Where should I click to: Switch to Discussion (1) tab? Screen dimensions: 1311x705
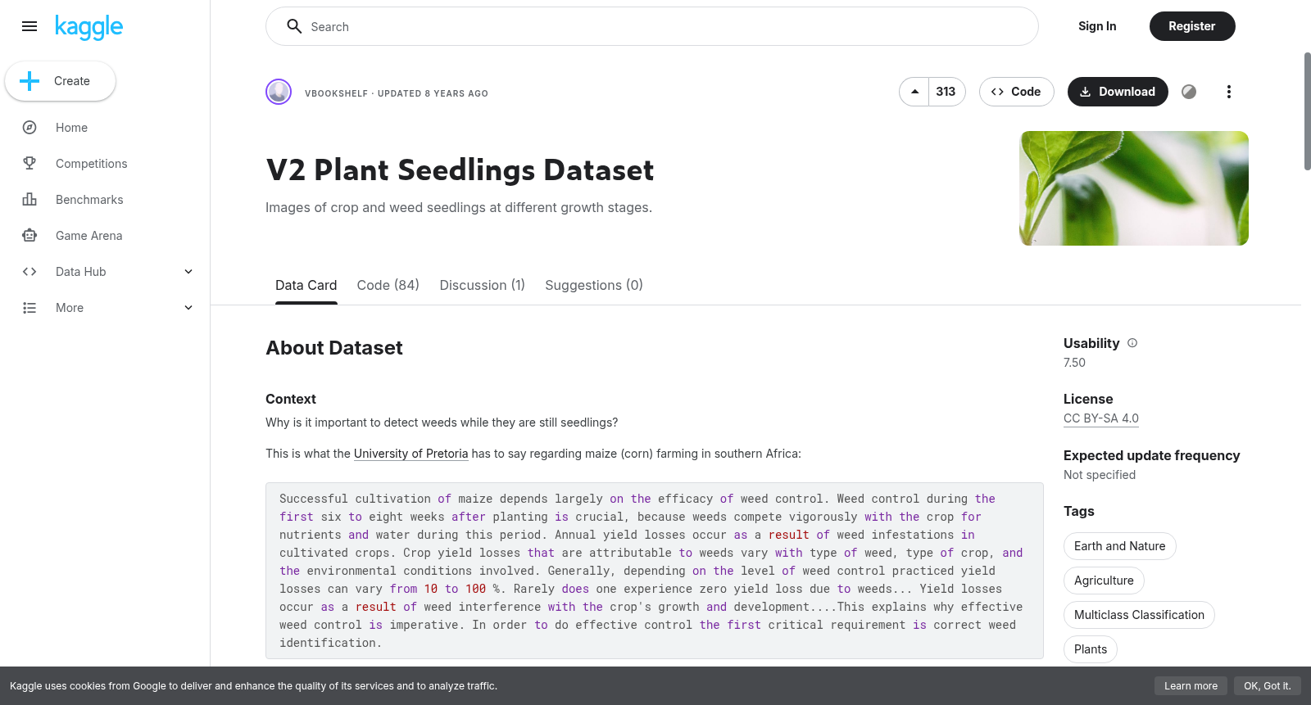pos(483,285)
